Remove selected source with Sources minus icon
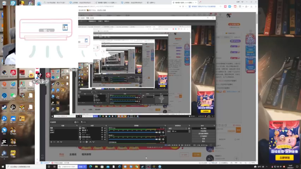 pyautogui.click(x=84, y=142)
